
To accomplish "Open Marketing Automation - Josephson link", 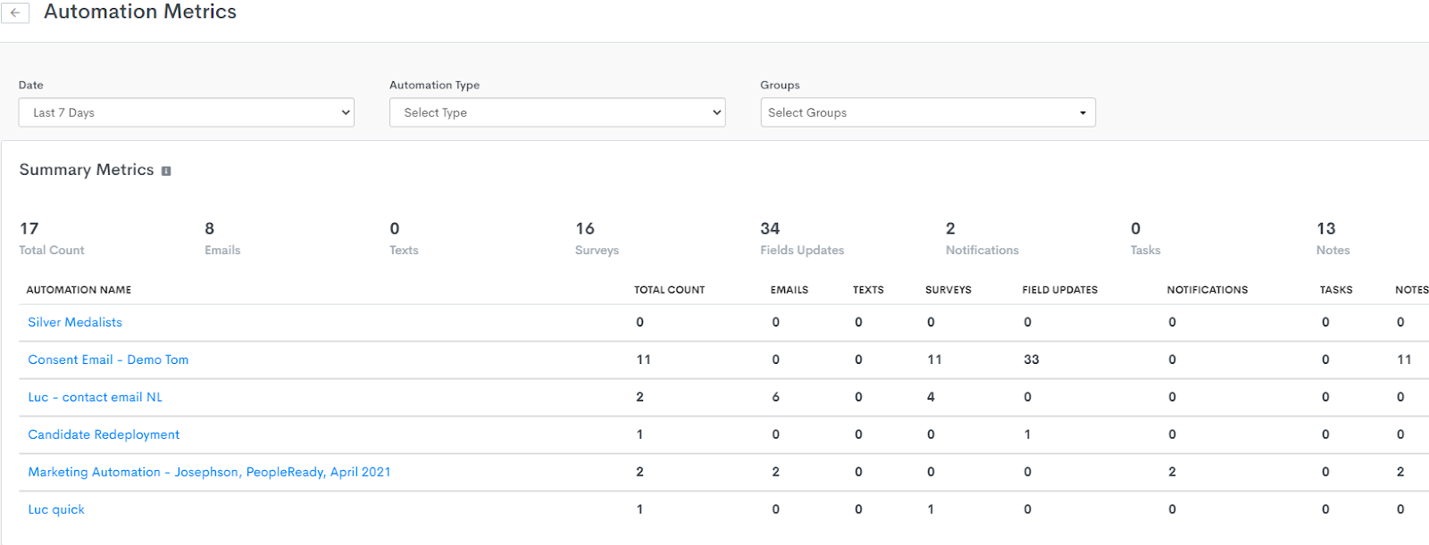I will (x=209, y=472).
